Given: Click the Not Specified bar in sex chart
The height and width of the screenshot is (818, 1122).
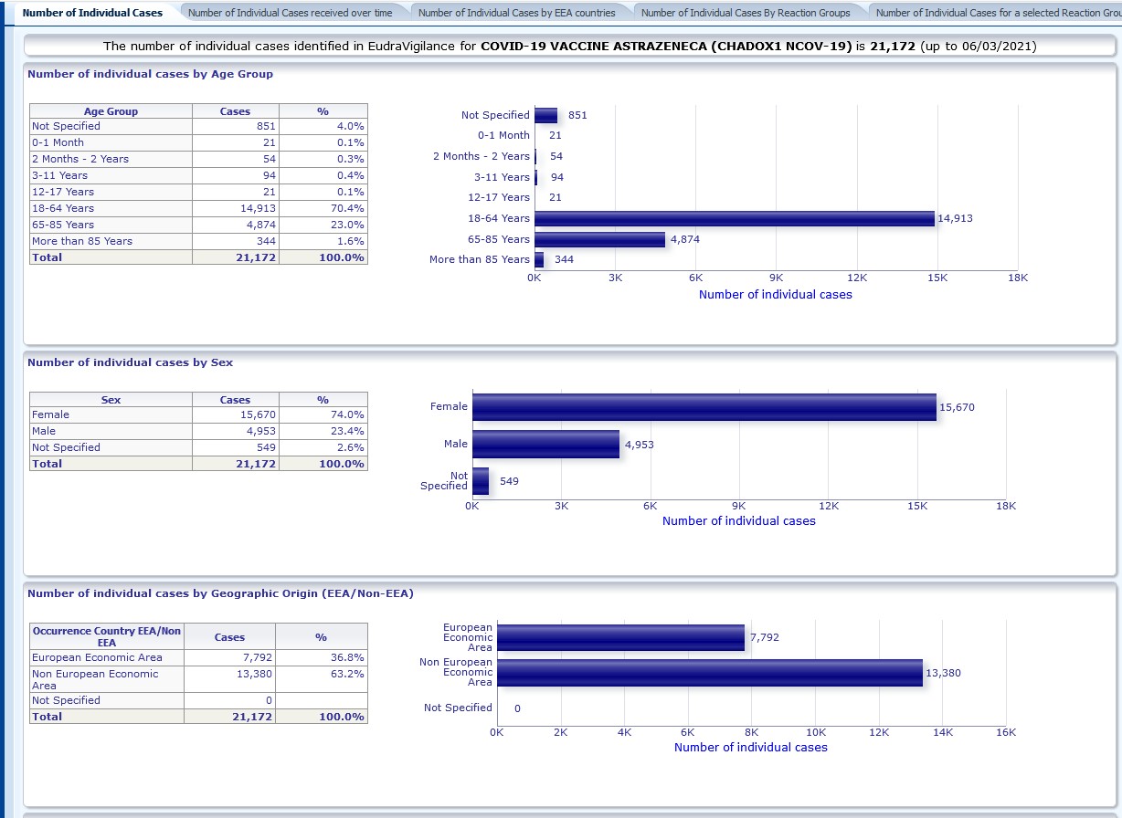Looking at the screenshot, I should (481, 481).
